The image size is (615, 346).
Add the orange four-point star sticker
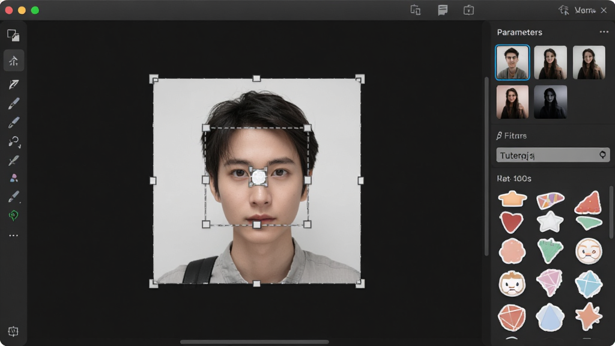(589, 316)
